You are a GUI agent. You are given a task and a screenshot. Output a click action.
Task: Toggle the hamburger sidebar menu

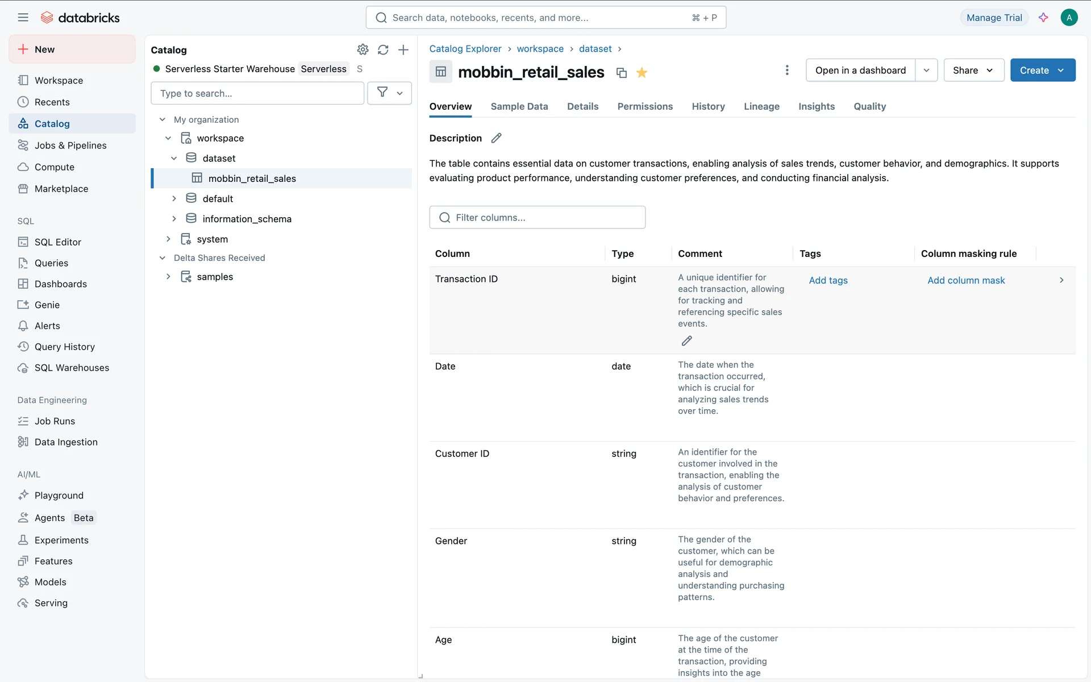(23, 18)
